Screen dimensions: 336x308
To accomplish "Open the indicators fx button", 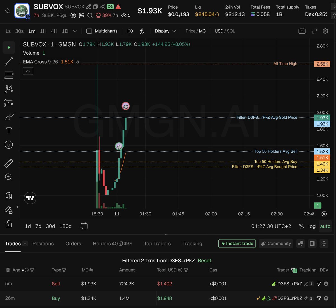I will coord(142,31).
